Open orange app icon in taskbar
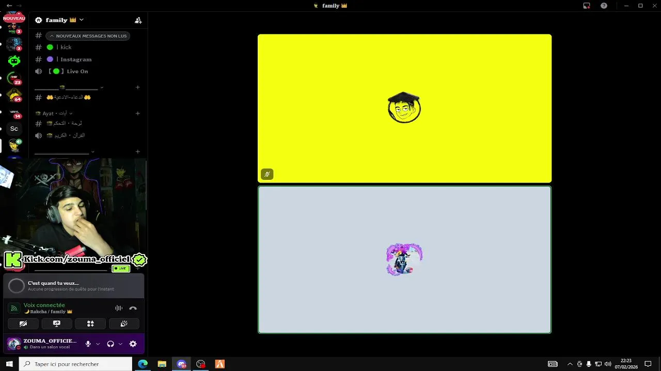 point(220,364)
